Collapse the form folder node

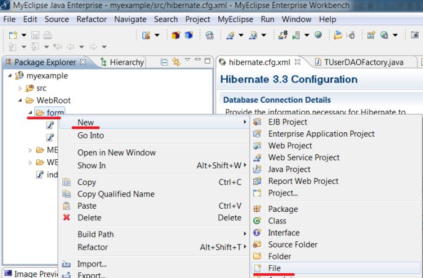coord(30,113)
